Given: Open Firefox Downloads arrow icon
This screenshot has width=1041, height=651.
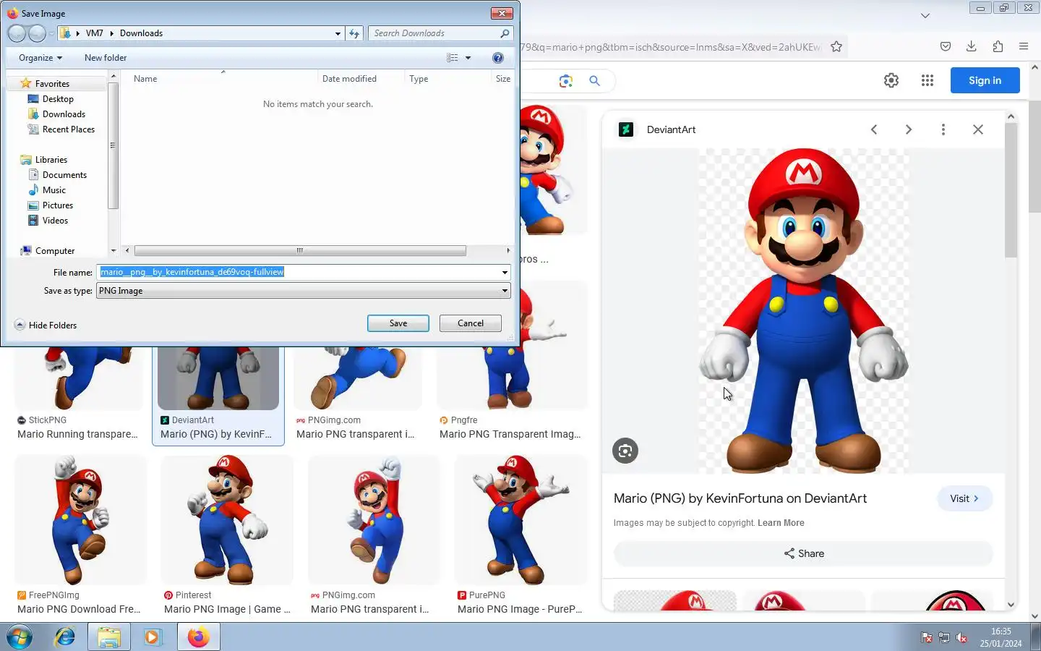Looking at the screenshot, I should point(972,46).
